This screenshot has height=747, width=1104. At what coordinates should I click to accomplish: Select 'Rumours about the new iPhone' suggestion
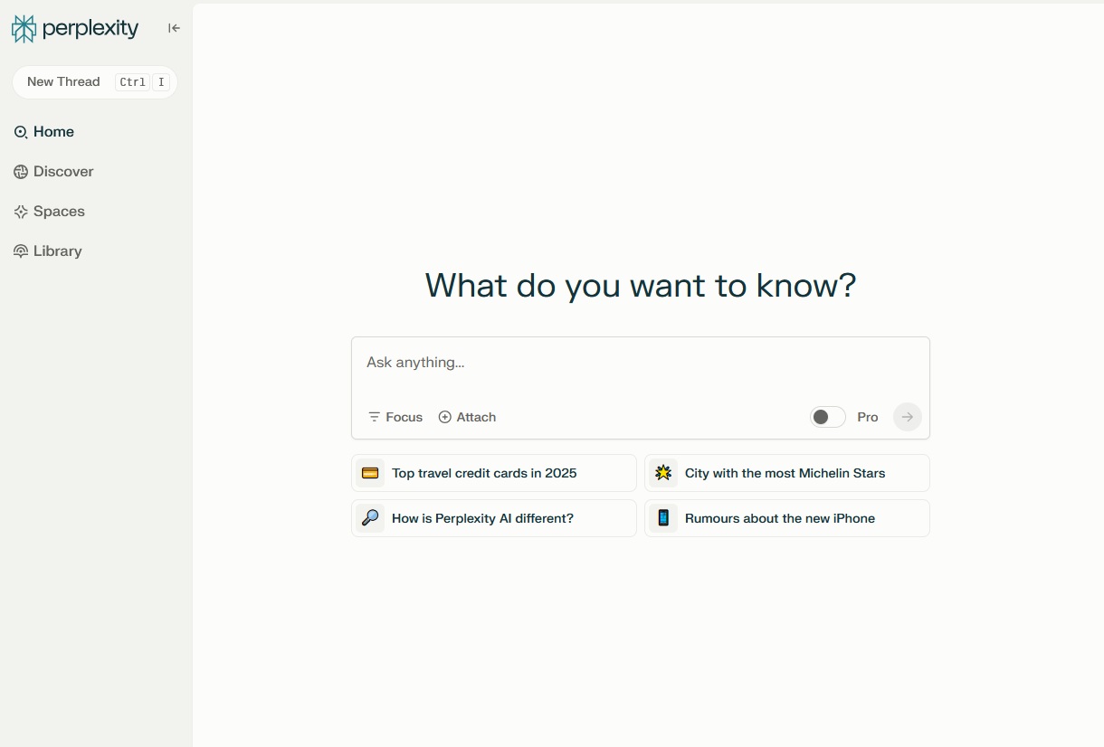click(787, 518)
